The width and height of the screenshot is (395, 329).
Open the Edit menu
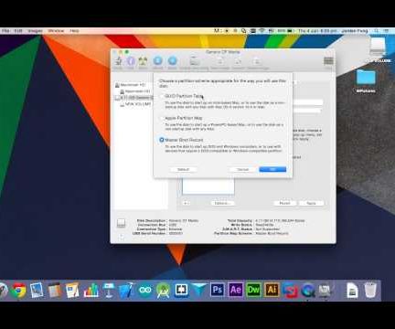point(18,31)
